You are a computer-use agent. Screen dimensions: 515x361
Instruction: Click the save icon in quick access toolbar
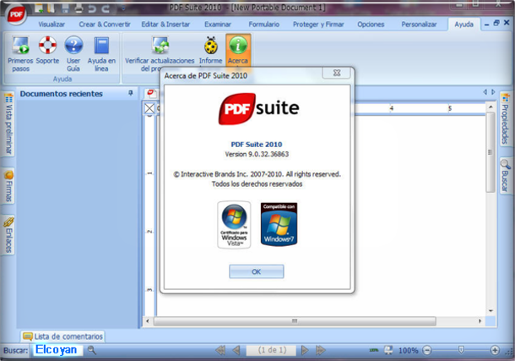pyautogui.click(x=65, y=8)
